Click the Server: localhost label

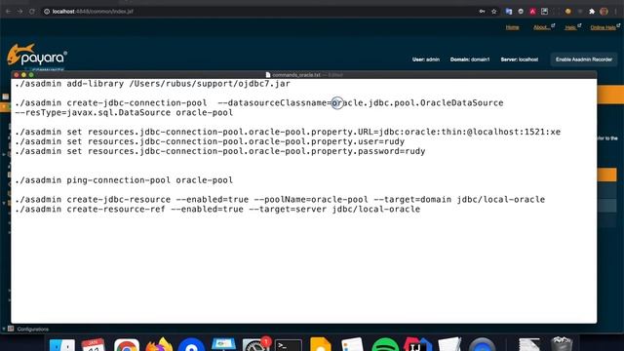[x=520, y=59]
